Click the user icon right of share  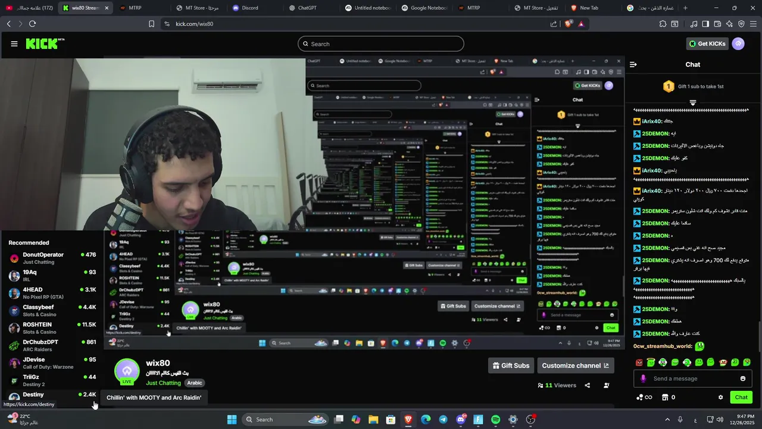[x=606, y=386]
